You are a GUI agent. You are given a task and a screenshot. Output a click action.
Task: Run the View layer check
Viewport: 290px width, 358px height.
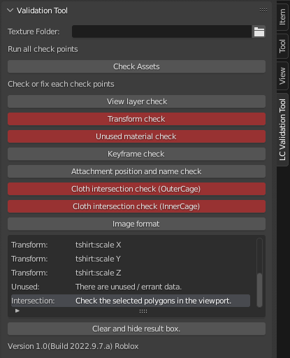(136, 101)
